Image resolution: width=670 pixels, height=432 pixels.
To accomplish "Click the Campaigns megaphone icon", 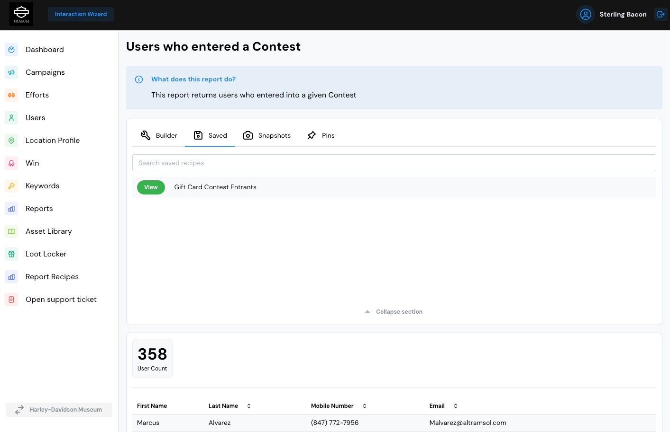I will click(11, 72).
